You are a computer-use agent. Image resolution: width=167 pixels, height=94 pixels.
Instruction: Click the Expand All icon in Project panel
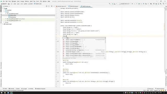click(x=49, y=6)
